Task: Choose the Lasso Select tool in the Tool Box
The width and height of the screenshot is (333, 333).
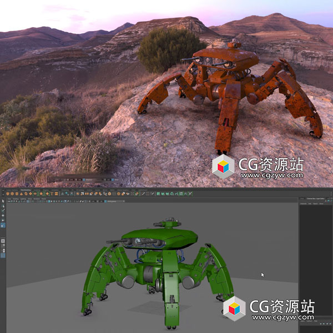Action: (3, 206)
